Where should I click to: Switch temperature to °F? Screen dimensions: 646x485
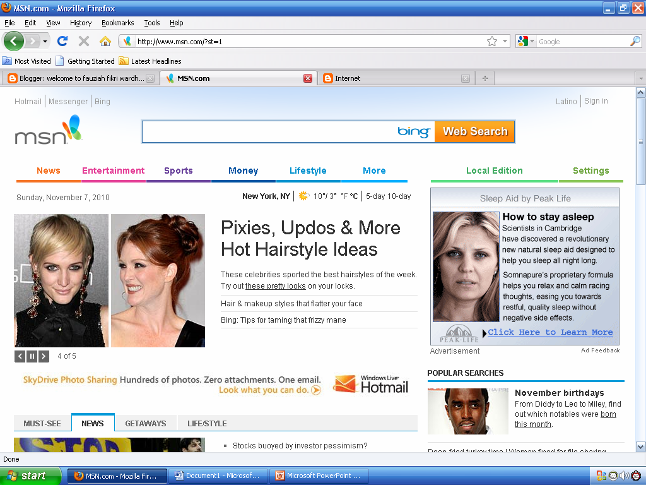coord(344,196)
